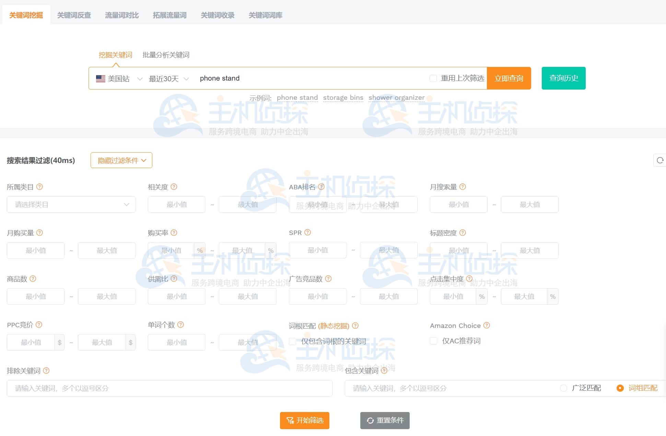Switch to the 关键词反查 tab

coord(74,15)
